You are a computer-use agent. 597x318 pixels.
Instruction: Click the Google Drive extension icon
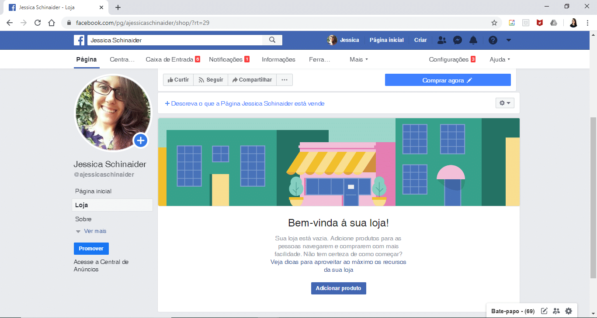click(554, 23)
